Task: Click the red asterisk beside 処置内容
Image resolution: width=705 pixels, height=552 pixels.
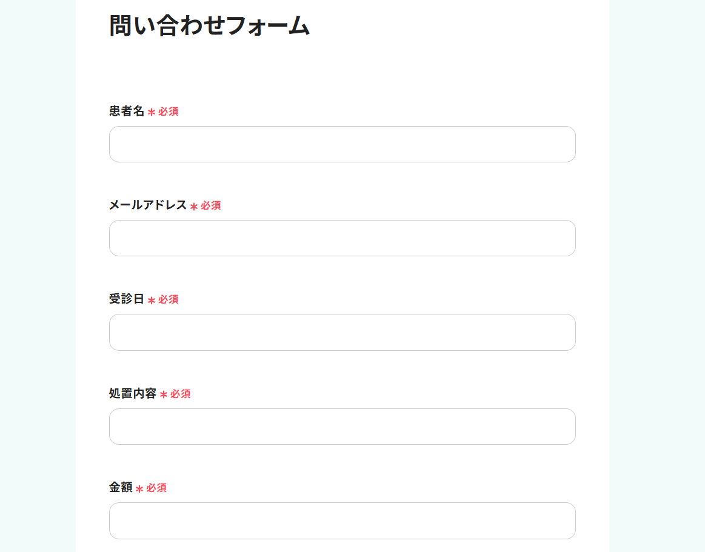Action: click(x=164, y=394)
